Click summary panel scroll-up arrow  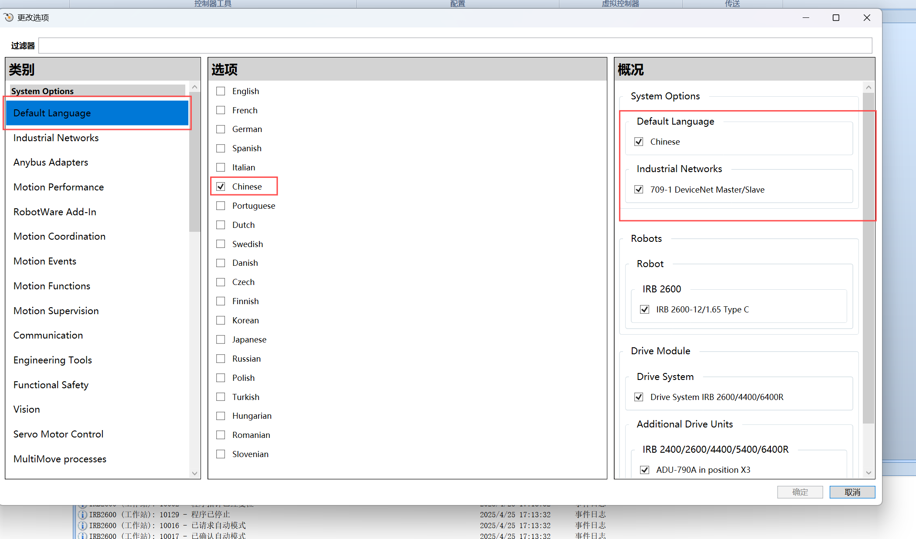(x=868, y=88)
